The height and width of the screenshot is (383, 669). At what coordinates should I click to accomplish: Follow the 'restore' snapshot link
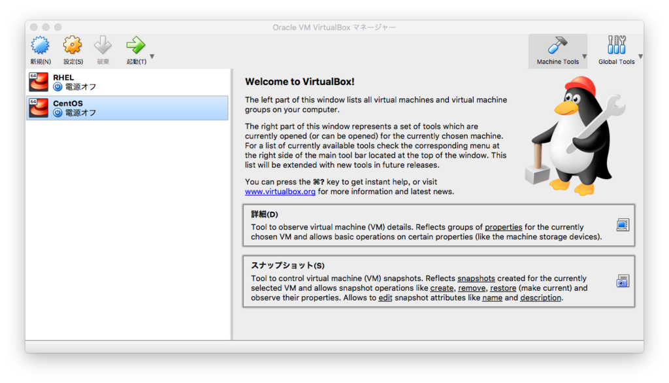503,288
